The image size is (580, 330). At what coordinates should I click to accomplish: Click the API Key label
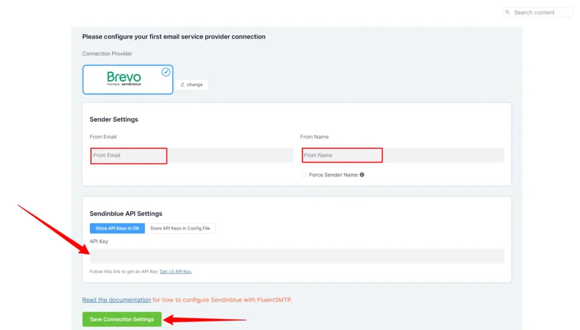point(99,241)
